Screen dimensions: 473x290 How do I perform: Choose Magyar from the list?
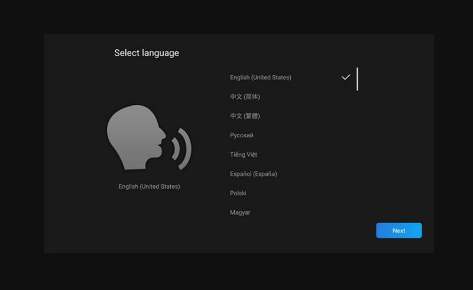[240, 212]
